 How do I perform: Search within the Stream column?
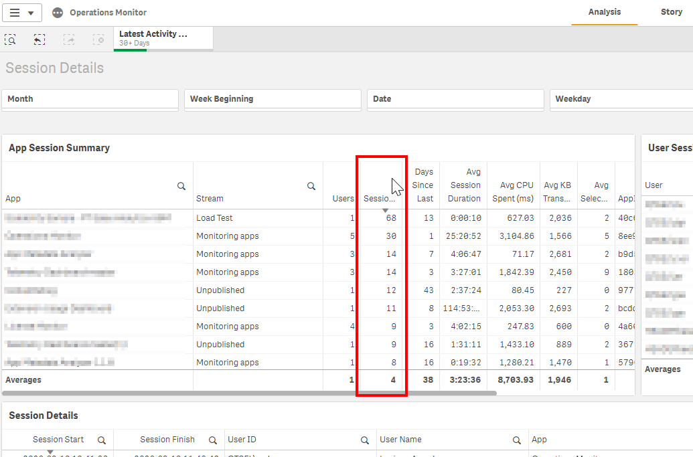coord(311,186)
